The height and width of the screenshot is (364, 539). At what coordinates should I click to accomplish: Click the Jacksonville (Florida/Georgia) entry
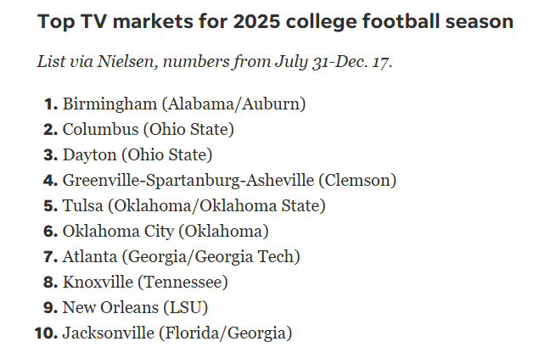tap(177, 333)
